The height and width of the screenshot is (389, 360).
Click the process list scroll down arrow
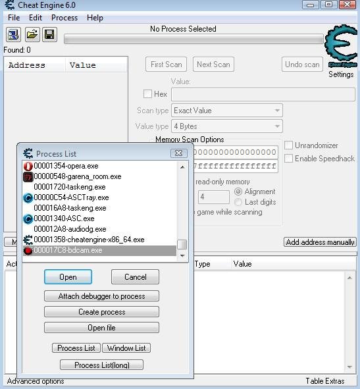click(x=182, y=255)
